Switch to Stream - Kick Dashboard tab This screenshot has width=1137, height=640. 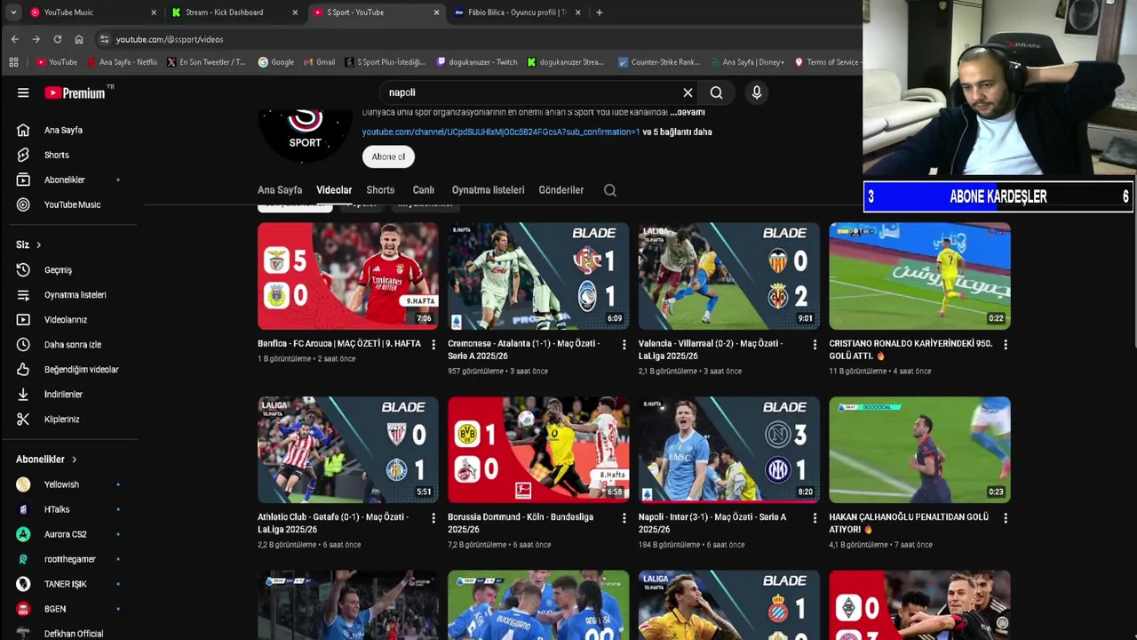coord(235,12)
